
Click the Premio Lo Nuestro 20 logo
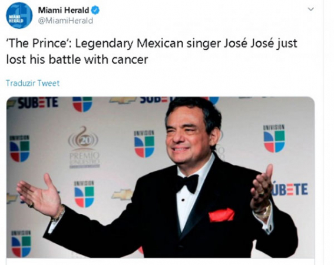[x=84, y=147]
